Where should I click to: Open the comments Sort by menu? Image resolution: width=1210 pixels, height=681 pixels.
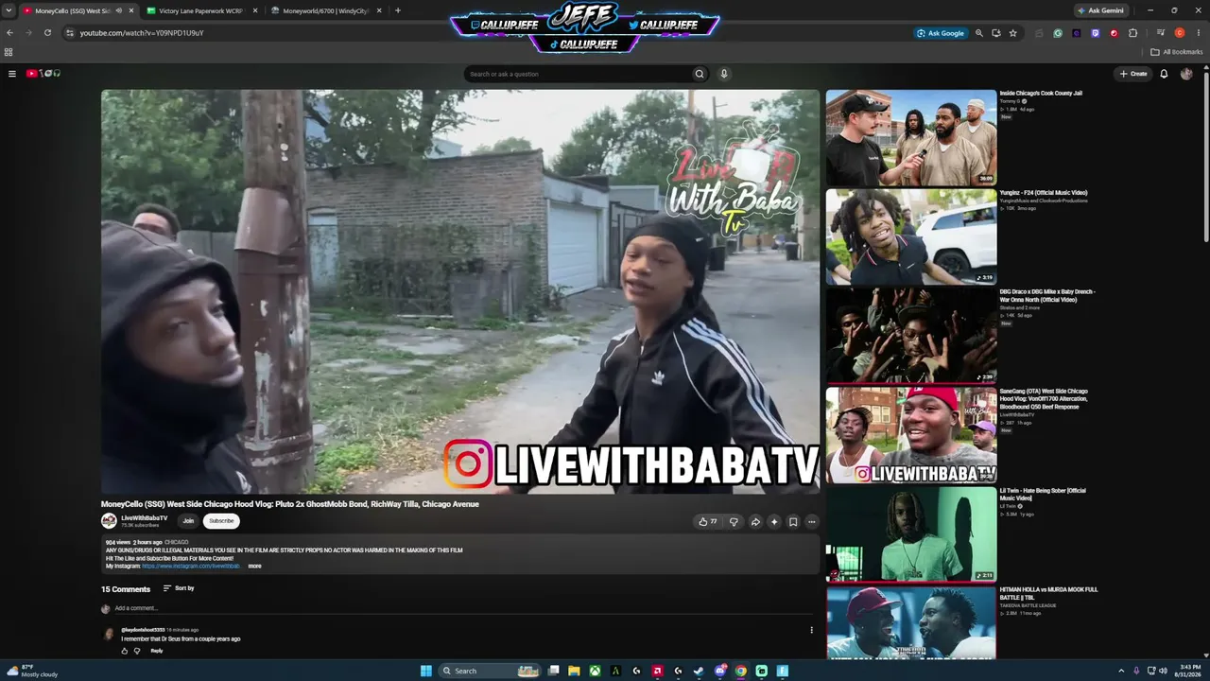point(179,588)
